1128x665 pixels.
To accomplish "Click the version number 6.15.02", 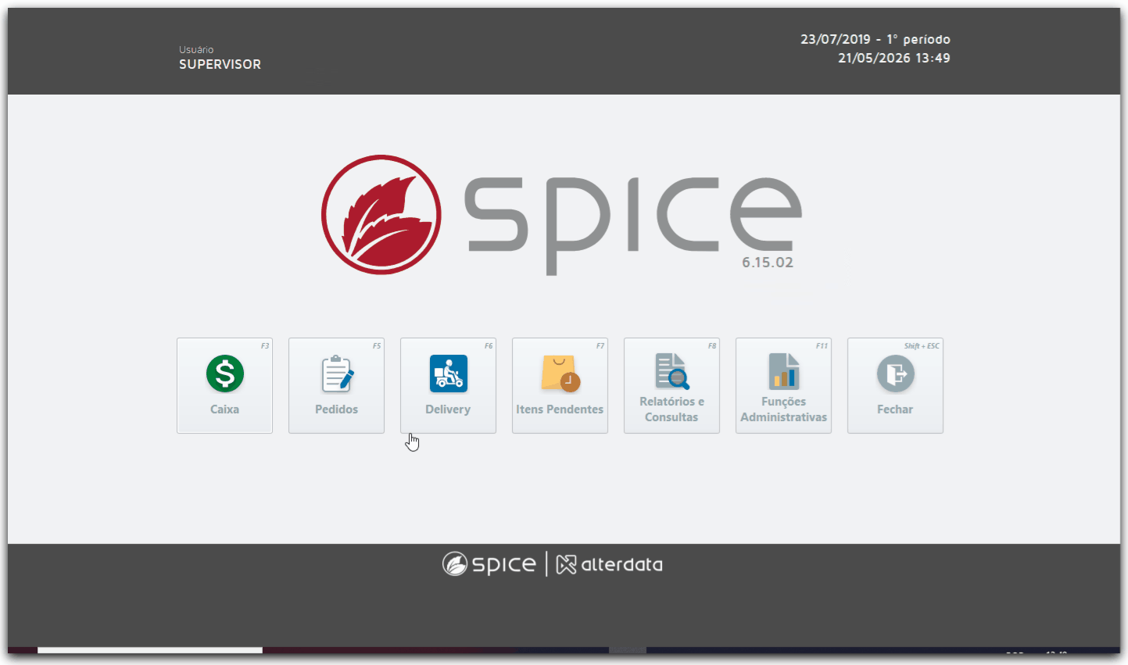I will click(768, 263).
